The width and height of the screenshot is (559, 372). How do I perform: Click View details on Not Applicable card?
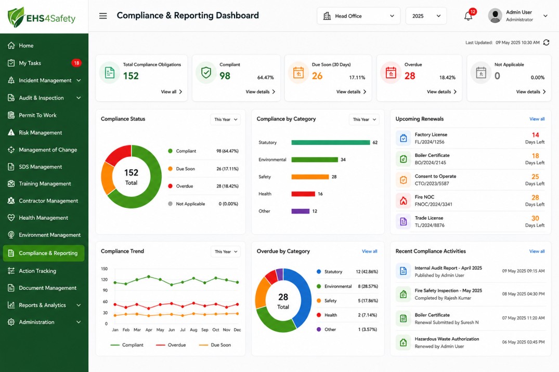click(531, 91)
